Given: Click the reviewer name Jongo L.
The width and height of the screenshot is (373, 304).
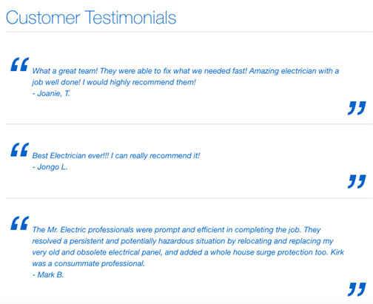Looking at the screenshot, I should click(50, 167).
